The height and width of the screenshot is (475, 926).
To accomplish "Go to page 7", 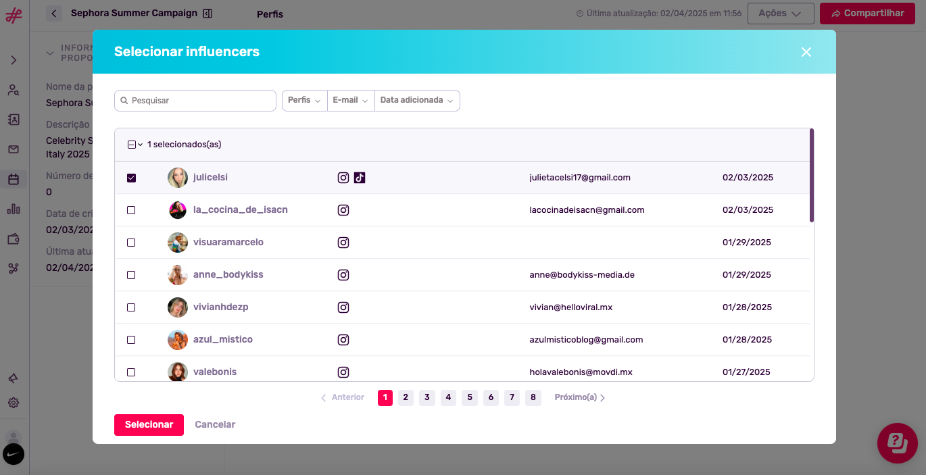I will click(512, 397).
